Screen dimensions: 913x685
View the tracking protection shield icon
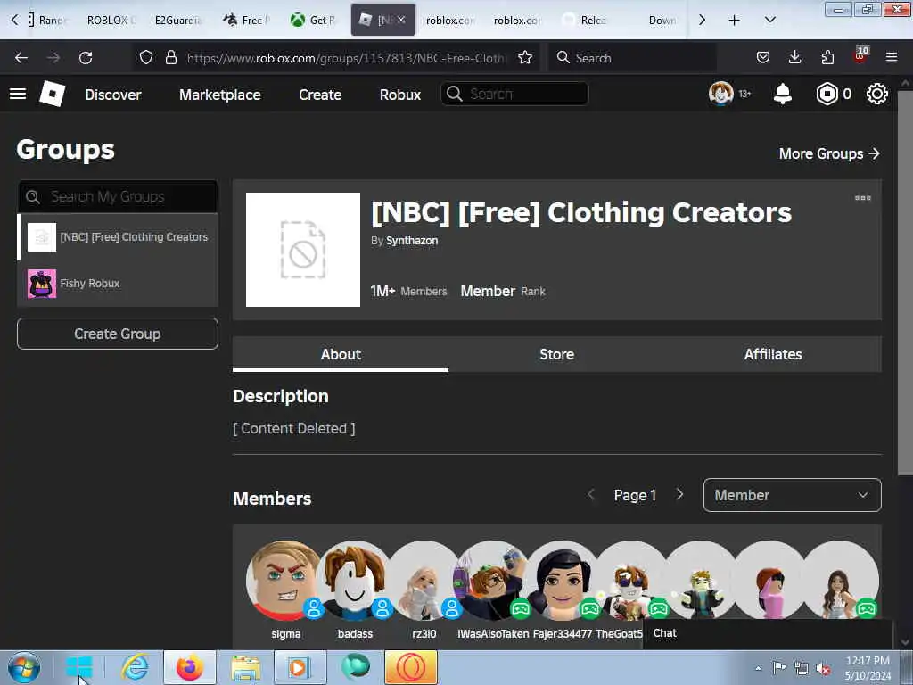coord(146,58)
